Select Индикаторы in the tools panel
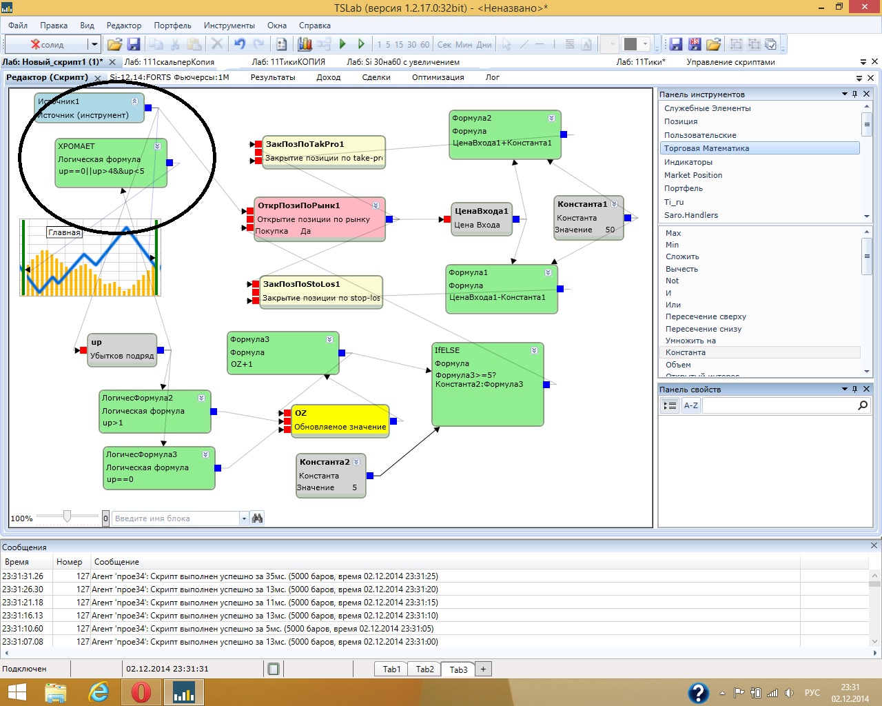Viewport: 882px width, 706px height. click(688, 162)
